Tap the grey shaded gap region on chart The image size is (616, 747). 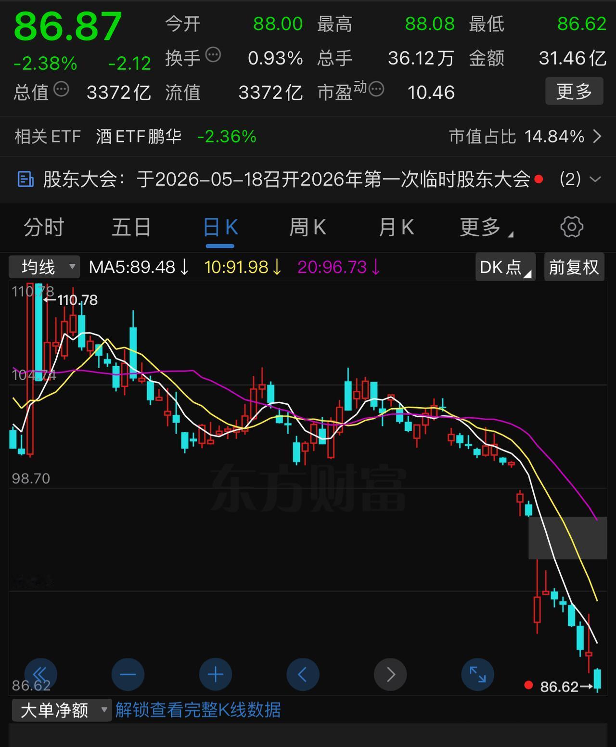pyautogui.click(x=568, y=538)
